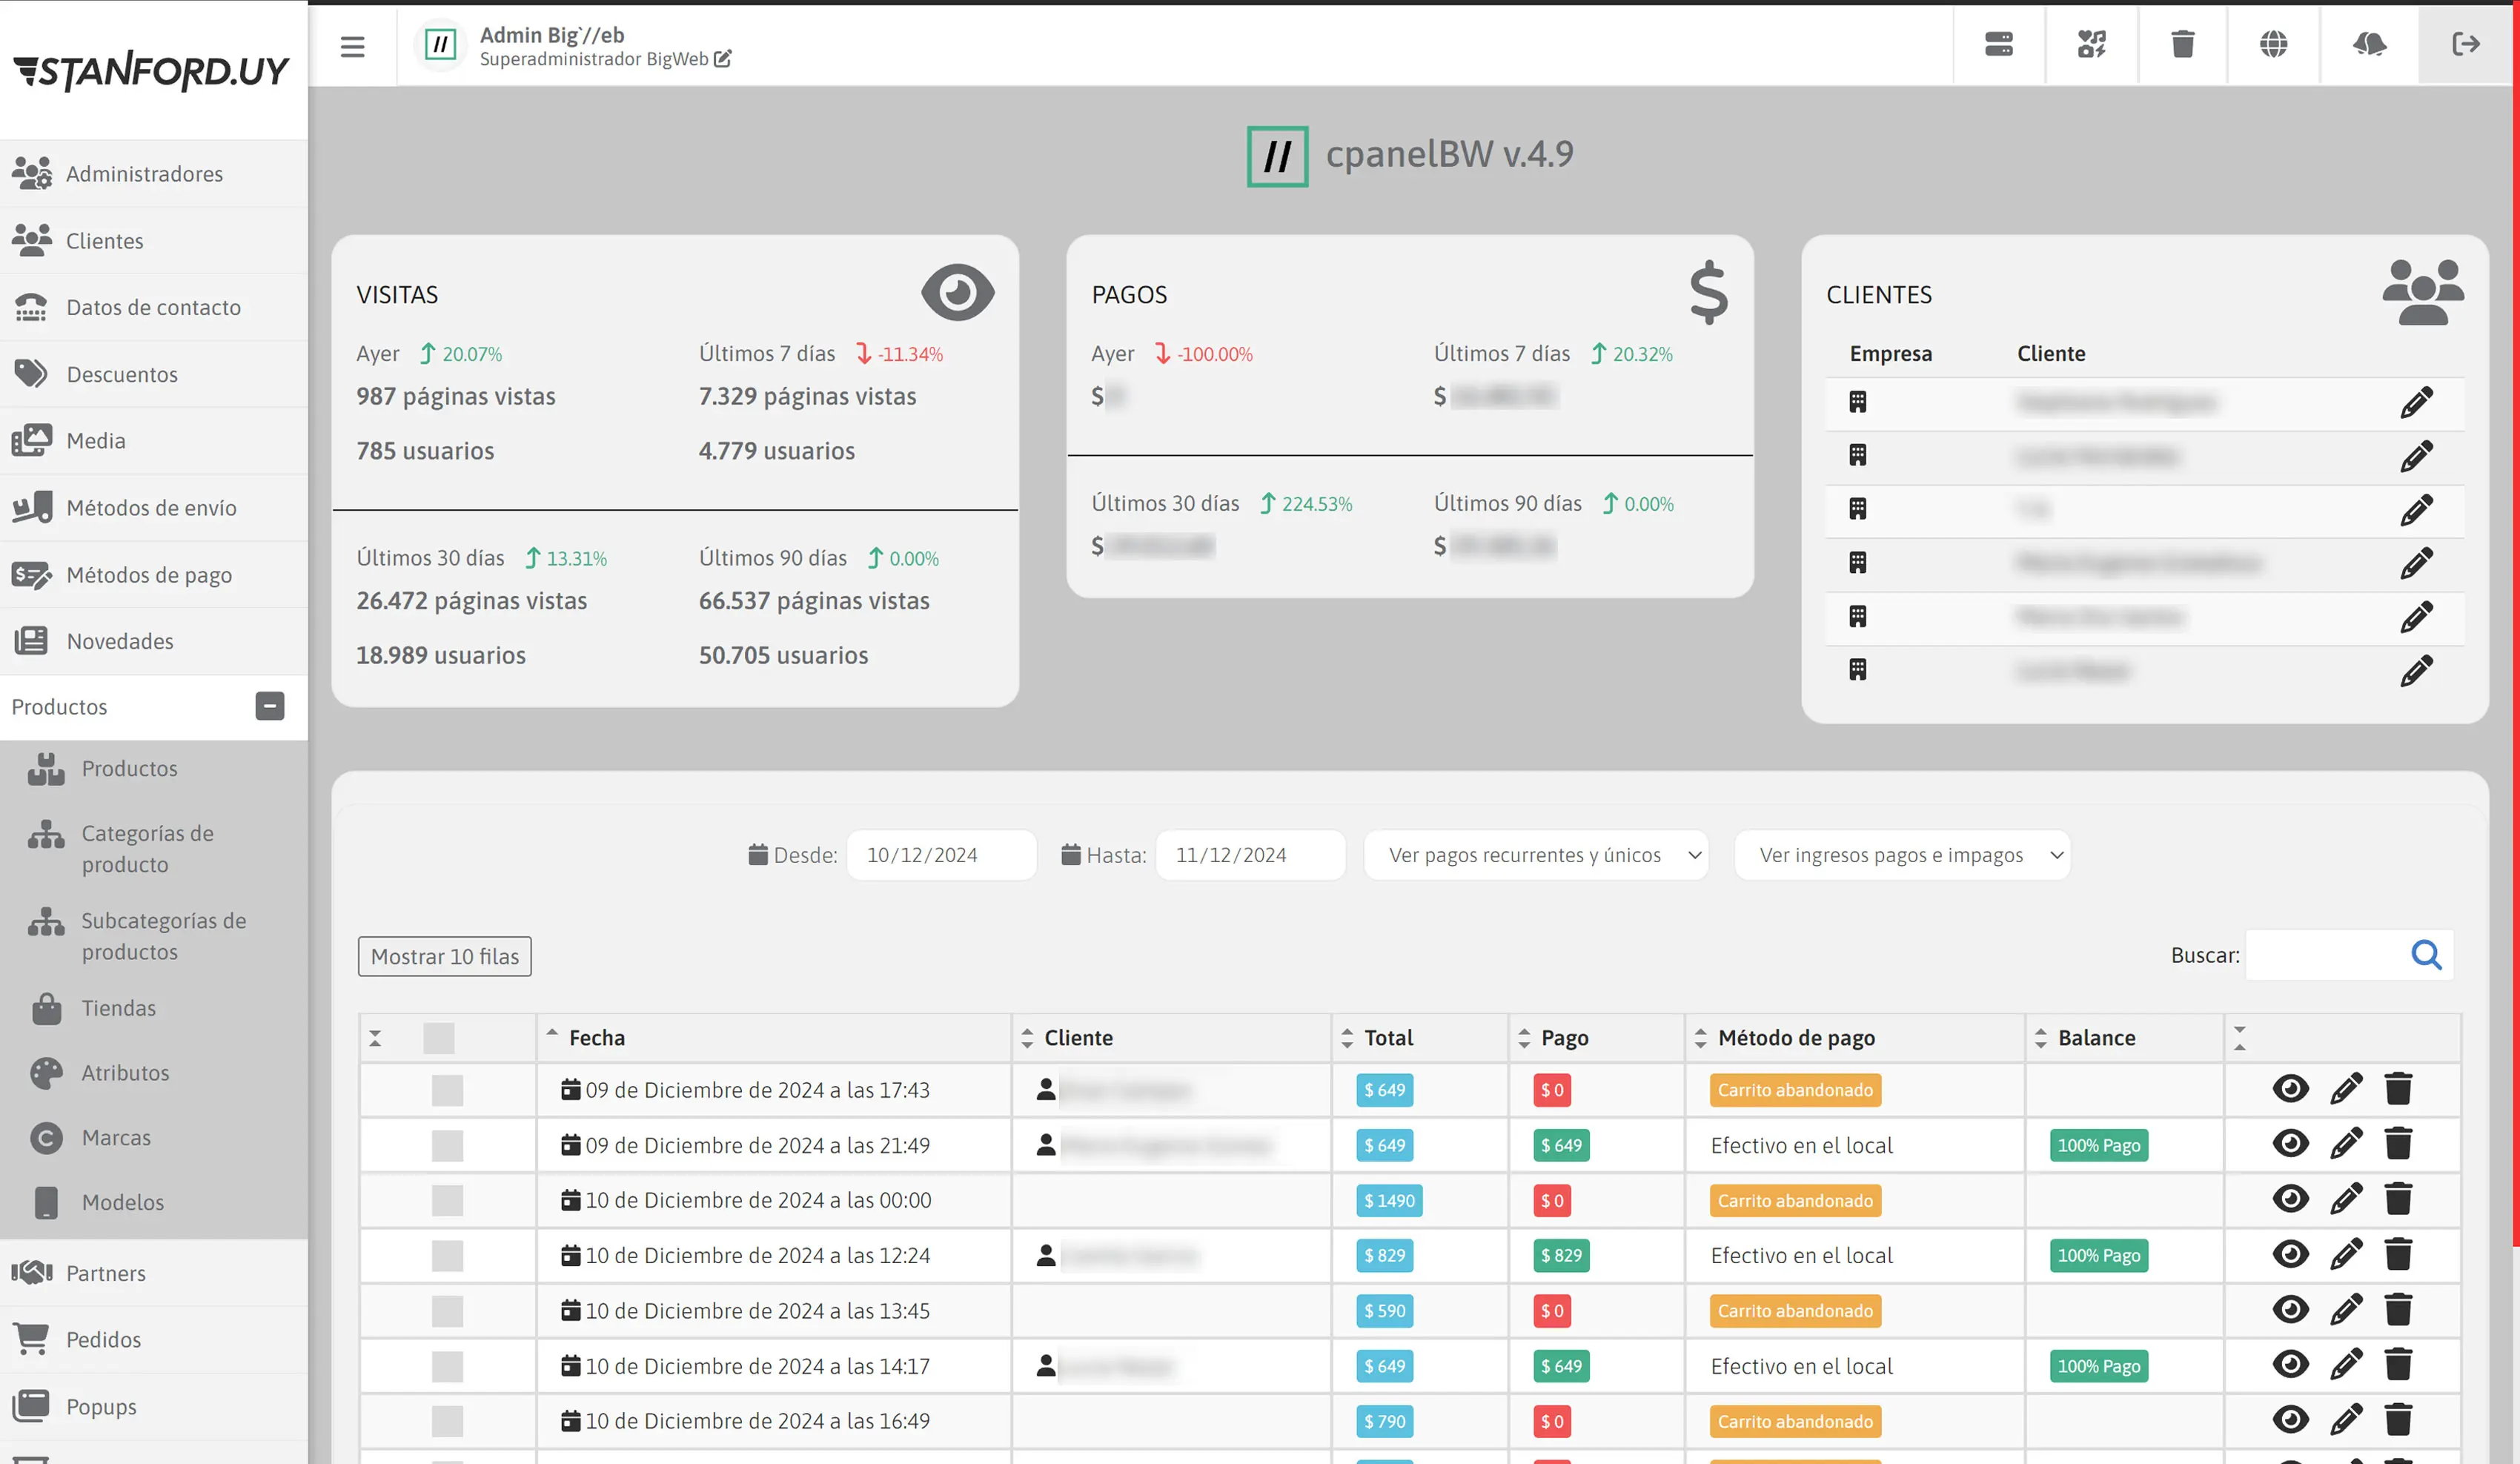
Task: Toggle the select-all checkbox in table header
Action: [x=438, y=1038]
